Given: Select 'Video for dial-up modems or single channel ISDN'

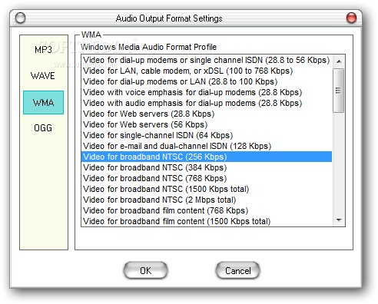Looking at the screenshot, I should pyautogui.click(x=207, y=60).
